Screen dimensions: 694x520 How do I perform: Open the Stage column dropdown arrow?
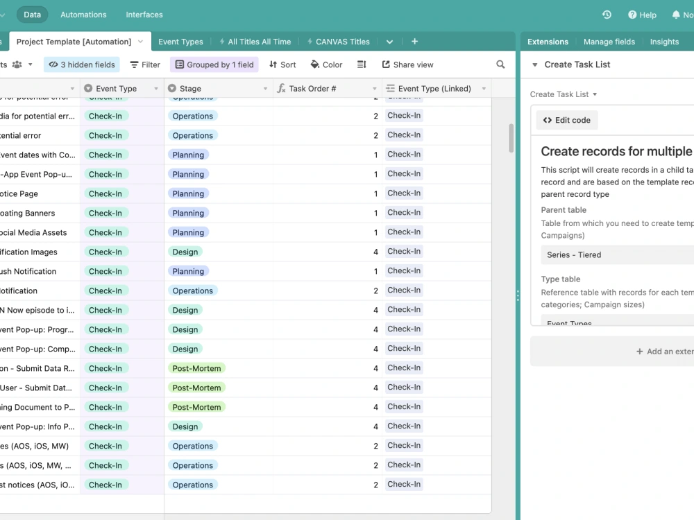pos(265,89)
